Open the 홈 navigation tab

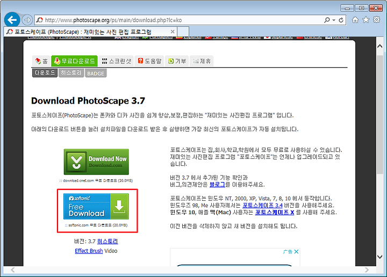pyautogui.click(x=41, y=61)
